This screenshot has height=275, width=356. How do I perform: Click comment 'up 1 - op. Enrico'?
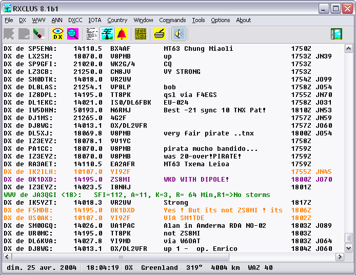[x=201, y=249]
